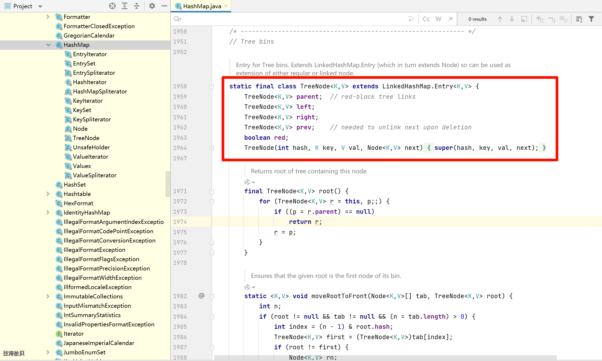The width and height of the screenshot is (602, 361).
Task: Collapse TreeNode class fold marker at line 1958
Action: [212, 87]
